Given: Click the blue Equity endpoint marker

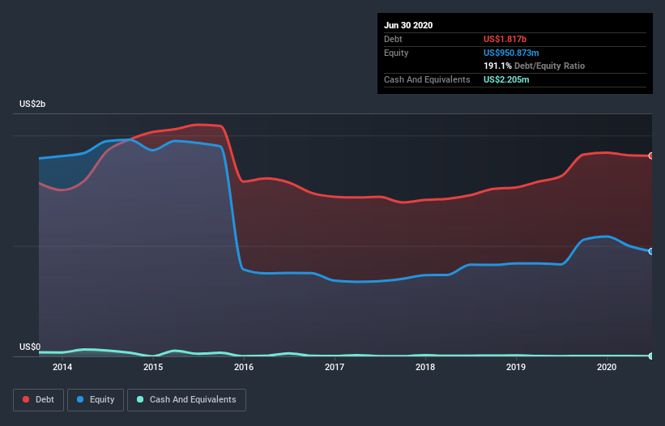Looking at the screenshot, I should [651, 251].
